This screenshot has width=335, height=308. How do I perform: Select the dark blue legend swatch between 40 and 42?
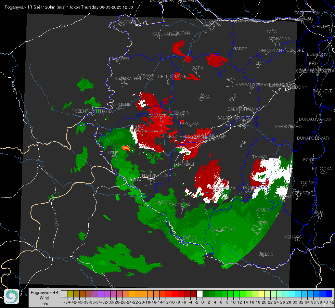click(329, 294)
